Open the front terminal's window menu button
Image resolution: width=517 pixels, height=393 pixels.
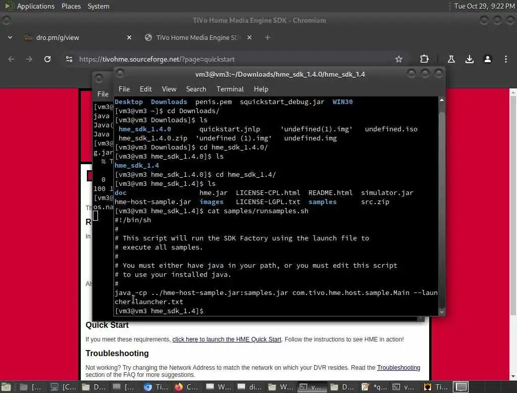click(x=120, y=73)
